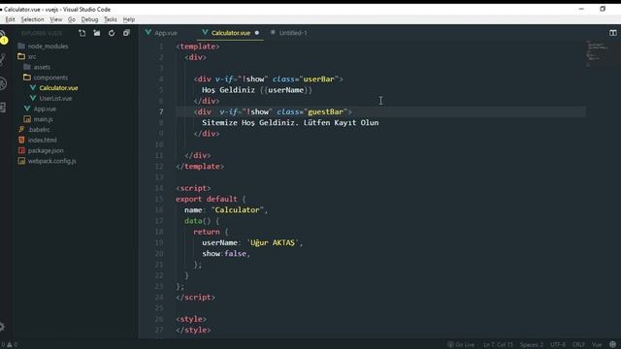The width and height of the screenshot is (621, 349).
Task: Open the Tasks menu
Action: [110, 19]
